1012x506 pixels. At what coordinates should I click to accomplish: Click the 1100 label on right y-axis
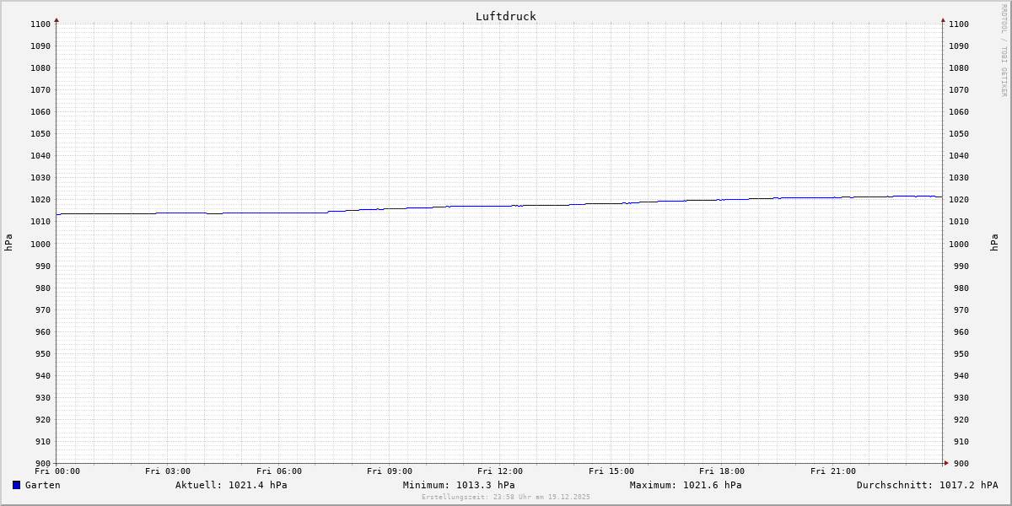[959, 24]
